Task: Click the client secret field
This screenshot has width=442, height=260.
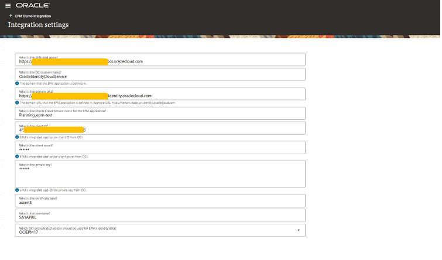Action: click(x=160, y=147)
